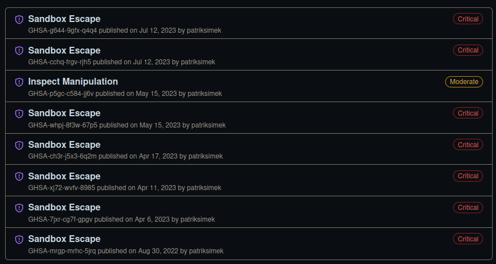
Task: Click Critical label on GHSA-mrgp-mrhc-5jrq advisory
Action: 468,239
